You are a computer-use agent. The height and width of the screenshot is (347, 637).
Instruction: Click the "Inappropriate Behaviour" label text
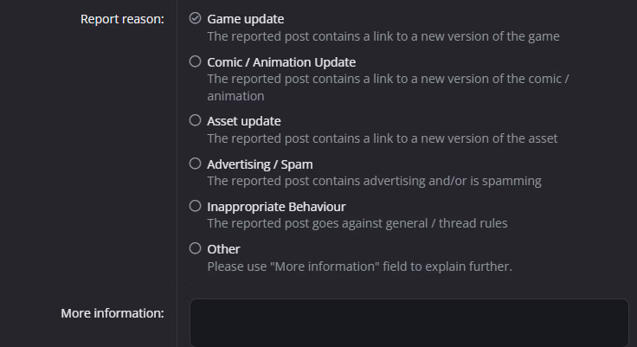point(276,207)
